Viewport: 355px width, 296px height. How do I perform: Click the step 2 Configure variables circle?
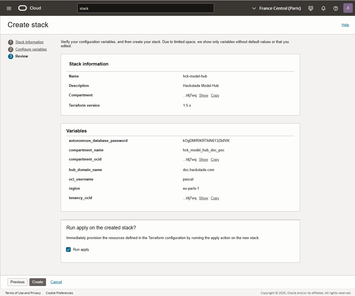11,49
